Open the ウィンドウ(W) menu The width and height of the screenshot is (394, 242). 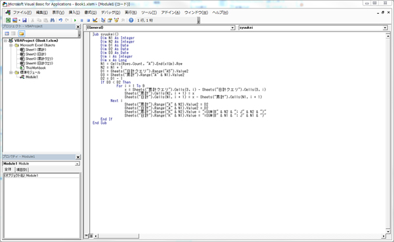[x=196, y=12]
